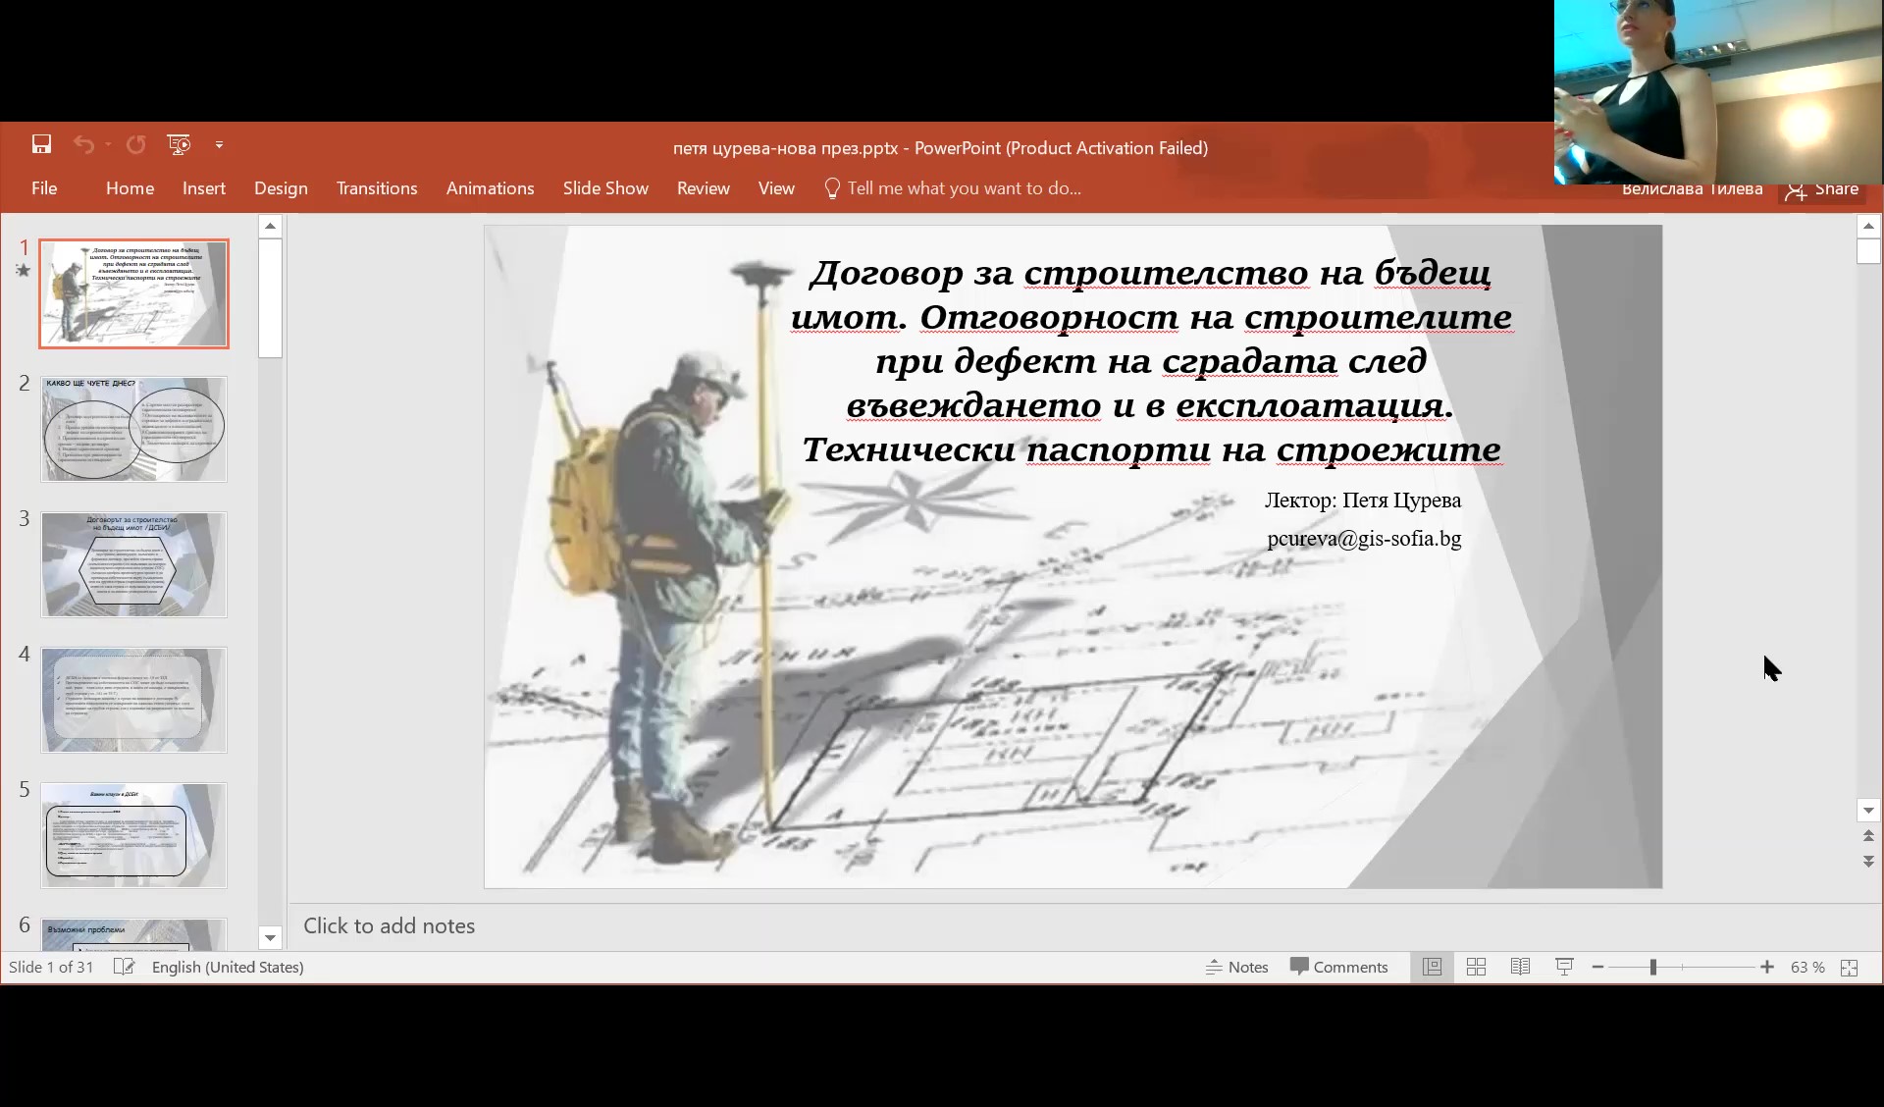
Task: Select slide 3 thumbnail
Action: point(133,565)
